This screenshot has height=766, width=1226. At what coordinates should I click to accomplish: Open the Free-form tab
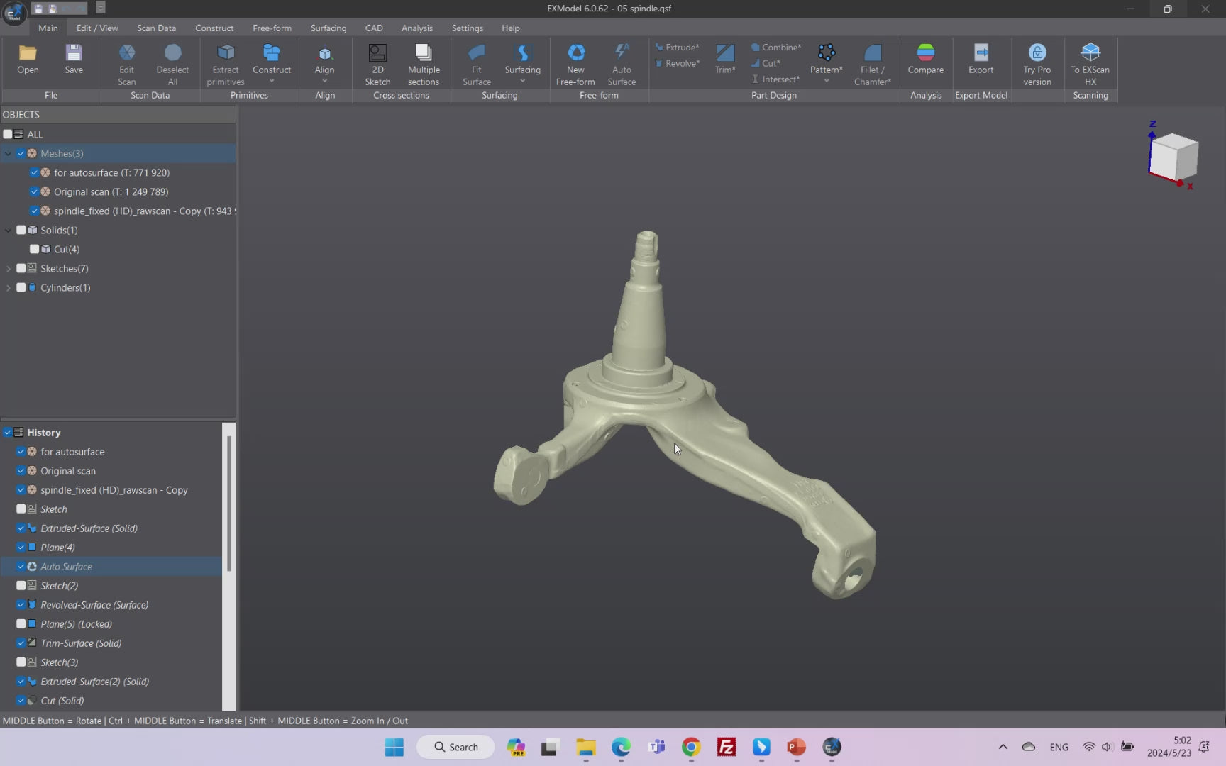point(272,28)
